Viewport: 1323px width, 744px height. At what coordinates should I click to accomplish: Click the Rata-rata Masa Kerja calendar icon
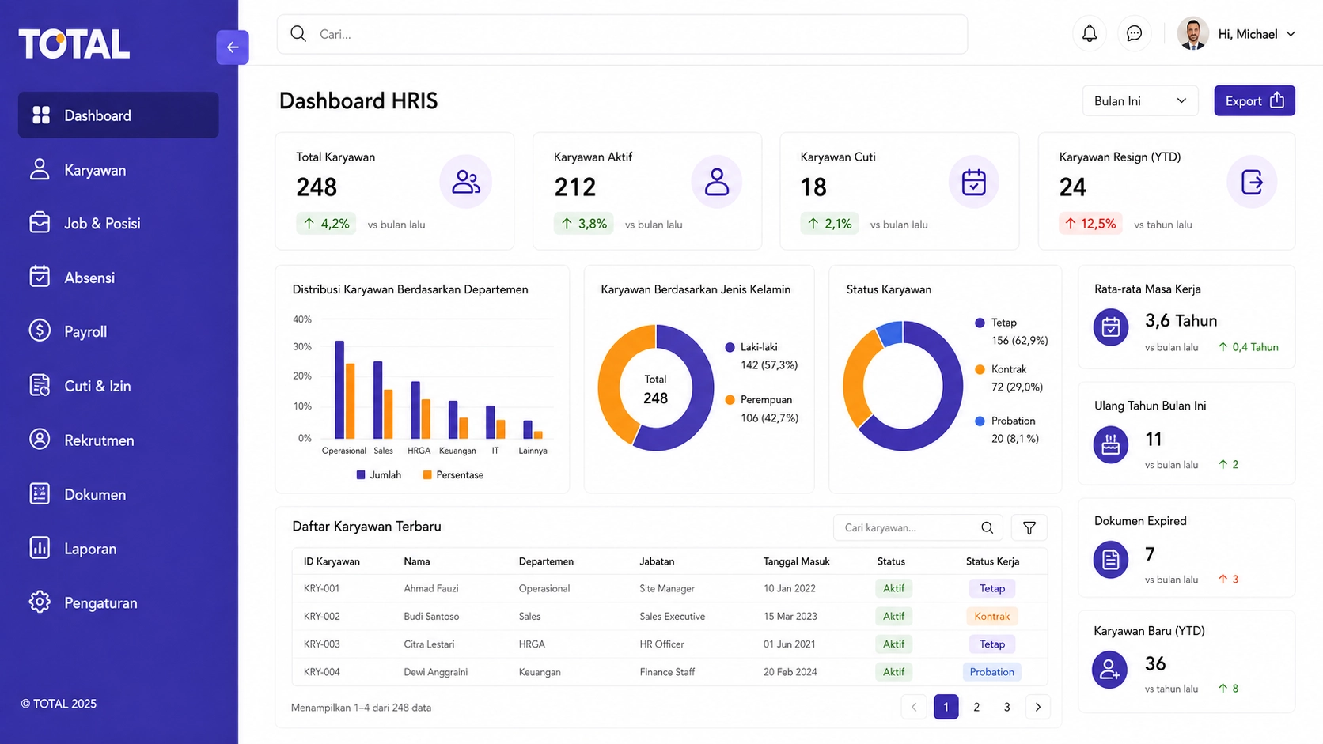coord(1111,327)
